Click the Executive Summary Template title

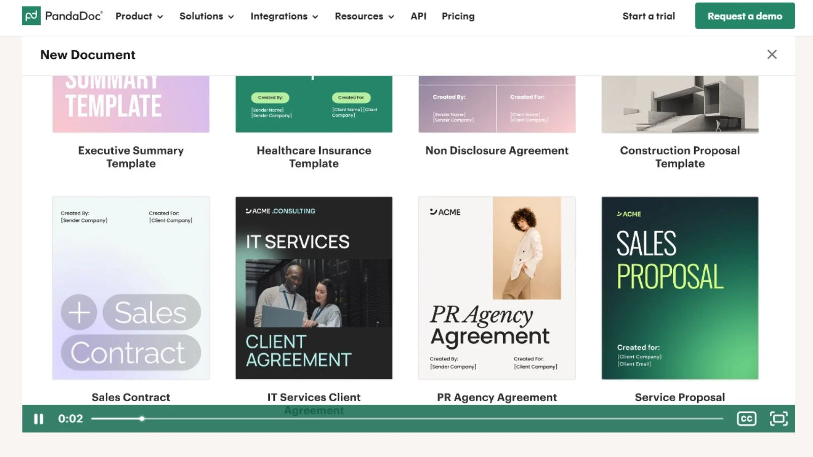coord(131,157)
